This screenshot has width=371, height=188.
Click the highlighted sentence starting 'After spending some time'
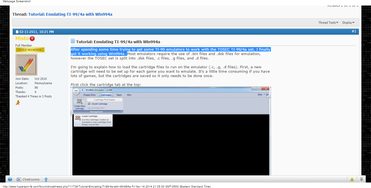click(171, 51)
